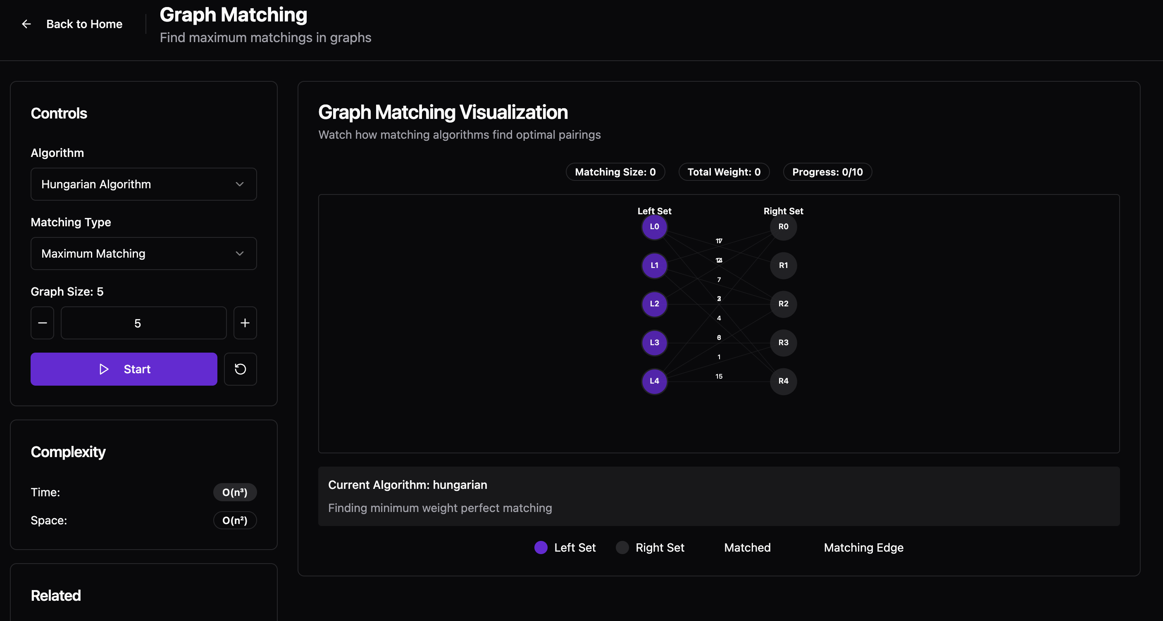Toggle the Matching Edge legend entry
This screenshot has width=1163, height=621.
[x=863, y=548]
